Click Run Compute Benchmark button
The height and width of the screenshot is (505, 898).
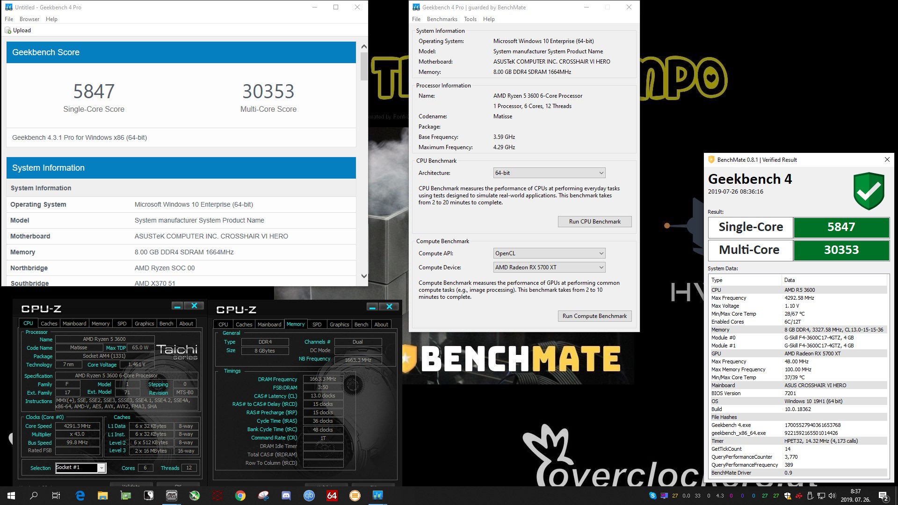(x=594, y=316)
